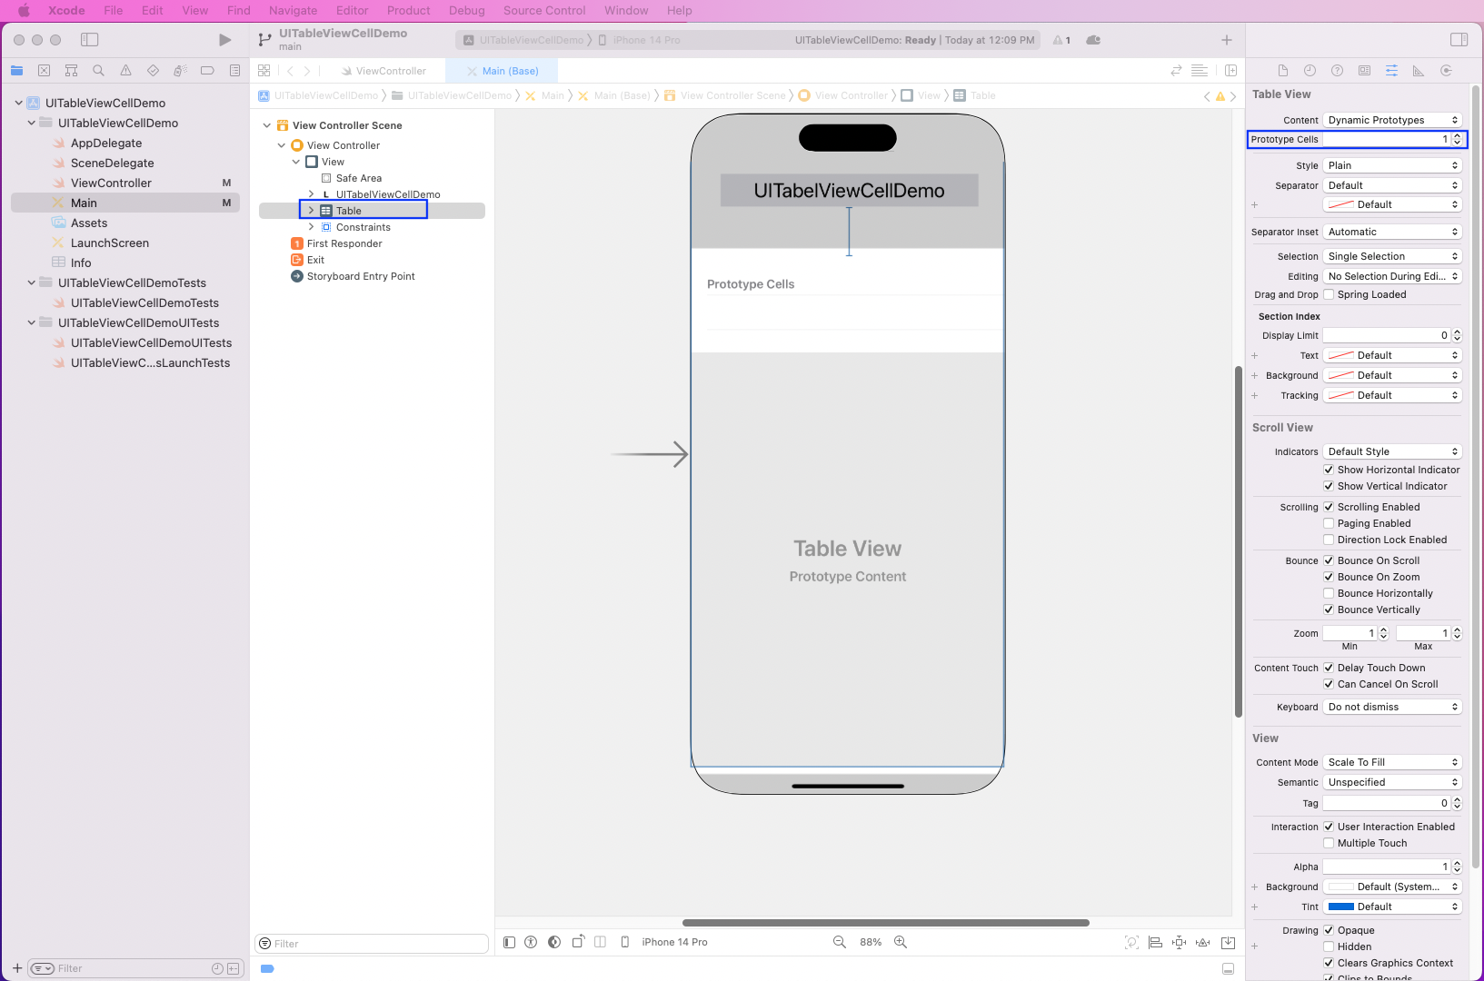
Task: Open the Selection Single Selection dropdown
Action: point(1392,256)
